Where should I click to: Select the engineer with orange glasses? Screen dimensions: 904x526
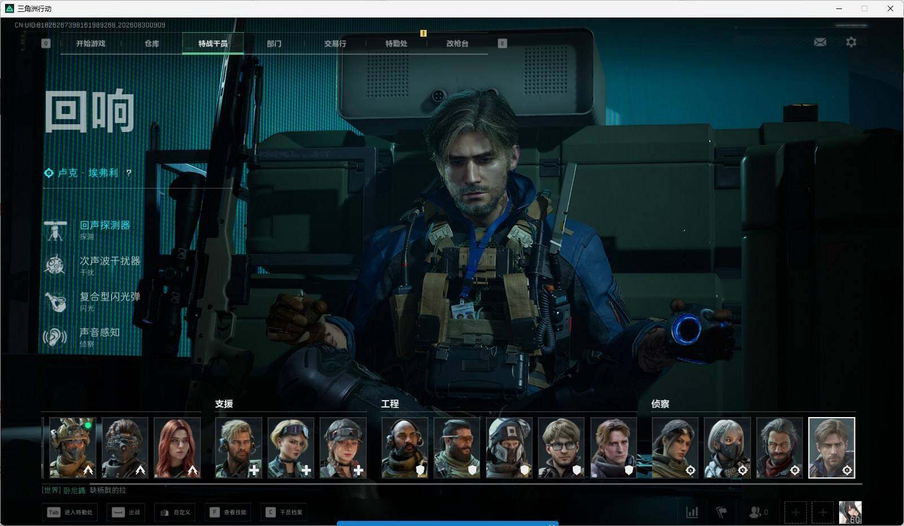pos(457,448)
